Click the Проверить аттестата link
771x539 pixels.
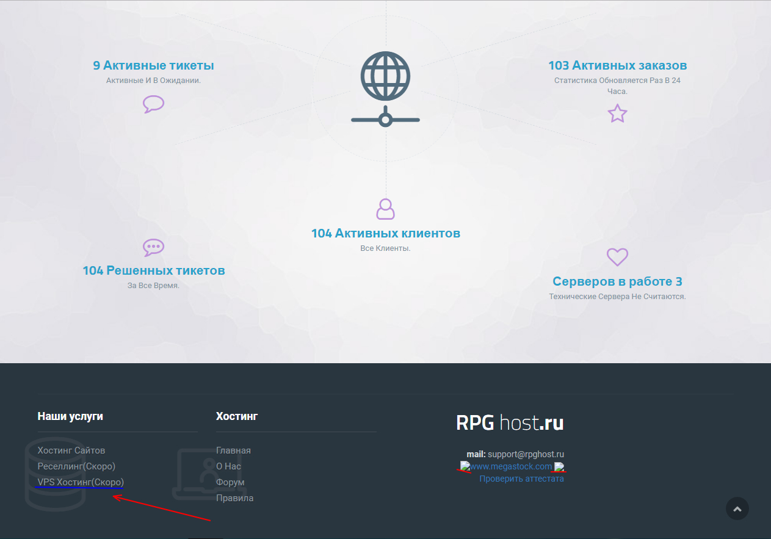click(x=521, y=479)
